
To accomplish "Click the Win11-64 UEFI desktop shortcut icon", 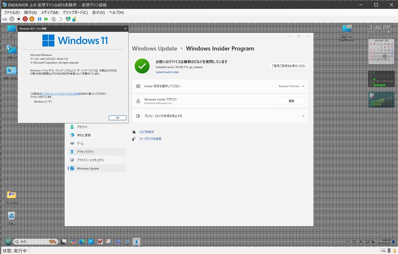I will coord(346,33).
